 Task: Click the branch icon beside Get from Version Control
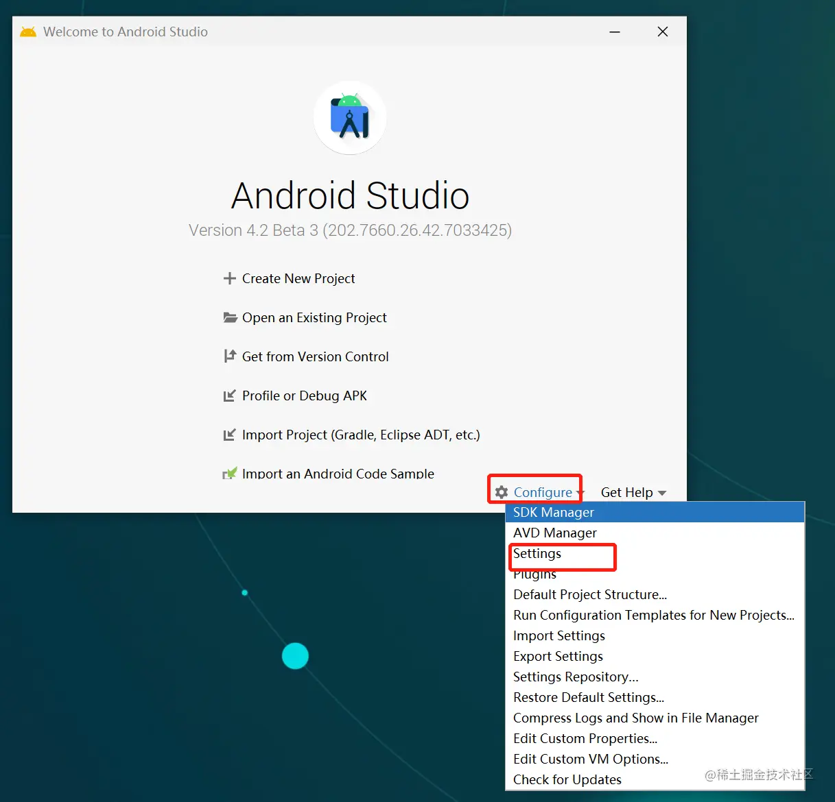230,356
